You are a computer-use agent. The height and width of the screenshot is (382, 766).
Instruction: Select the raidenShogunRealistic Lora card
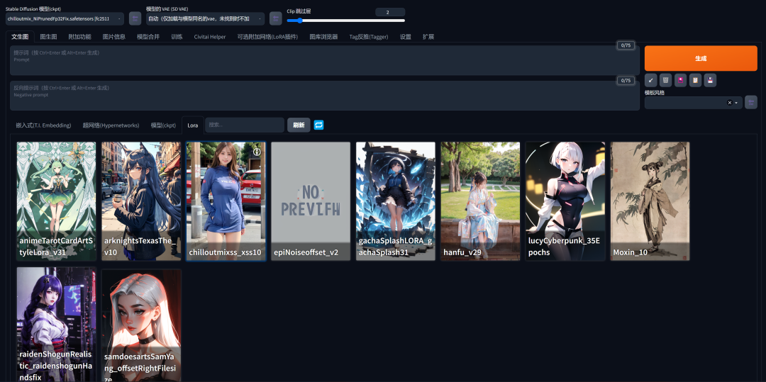[x=56, y=325]
